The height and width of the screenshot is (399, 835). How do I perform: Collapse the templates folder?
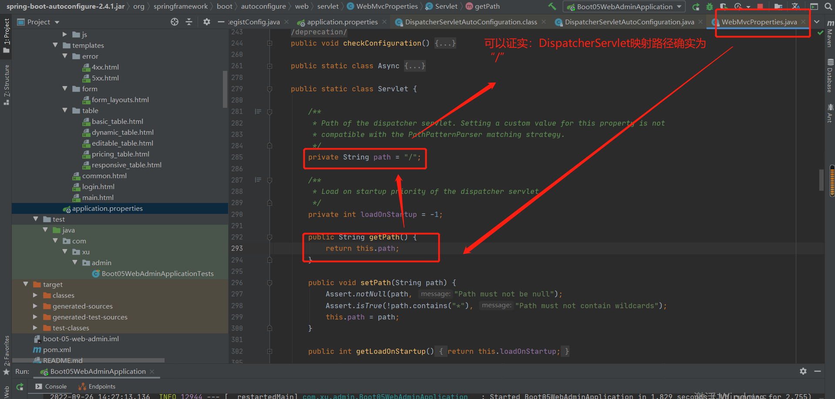(55, 45)
